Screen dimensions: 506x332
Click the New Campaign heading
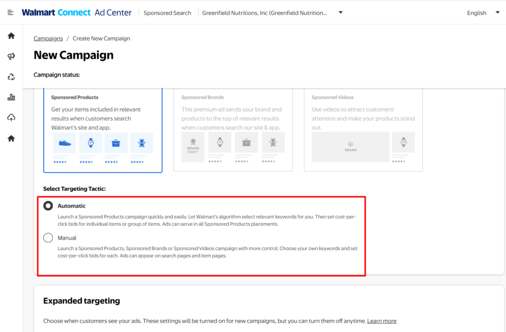(74, 55)
